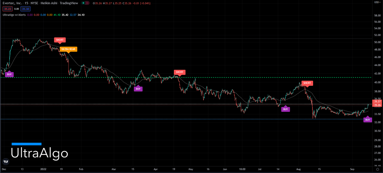383x173 pixels.
Task: Click the BUY label under blue dotted line
Action: click(368, 120)
